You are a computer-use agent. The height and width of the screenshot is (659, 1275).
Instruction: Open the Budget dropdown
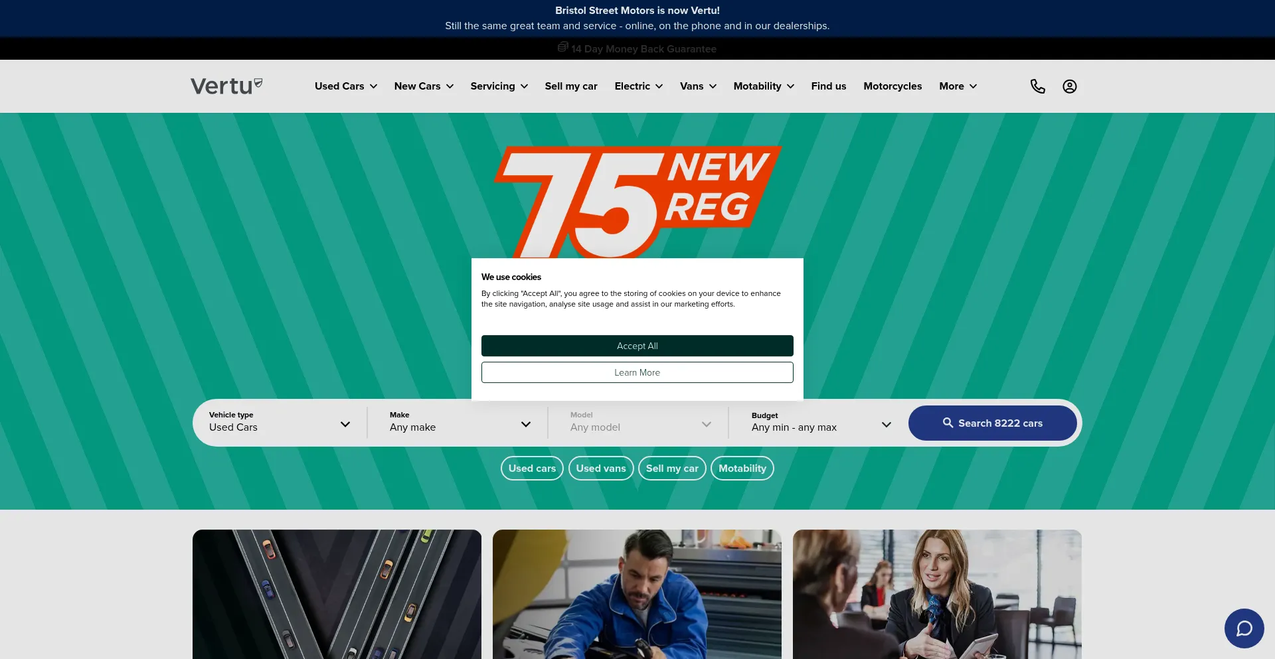(x=821, y=423)
